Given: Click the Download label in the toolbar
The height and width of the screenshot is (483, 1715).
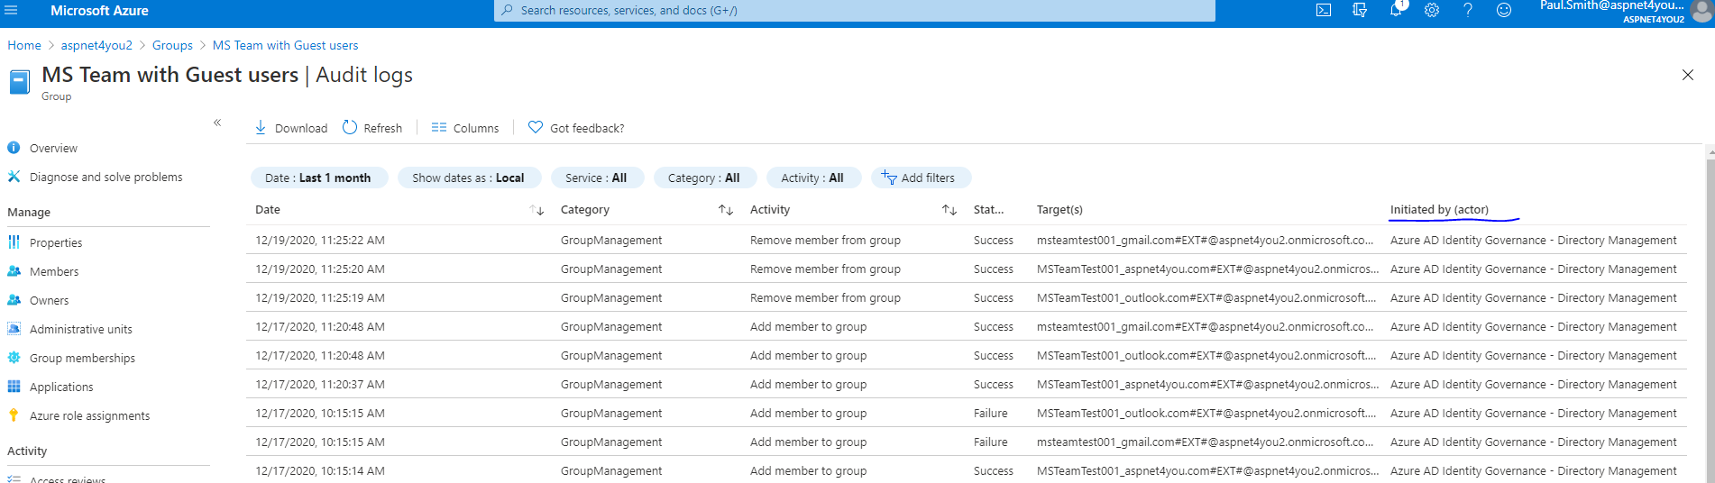Looking at the screenshot, I should pyautogui.click(x=301, y=128).
